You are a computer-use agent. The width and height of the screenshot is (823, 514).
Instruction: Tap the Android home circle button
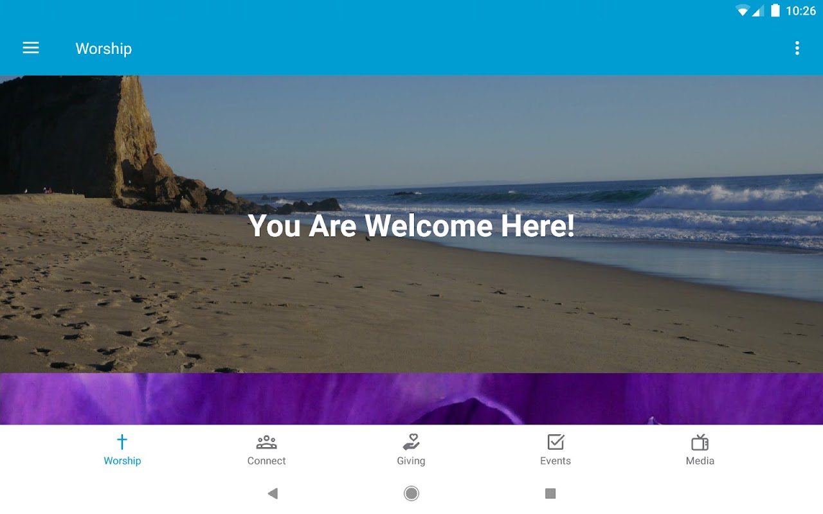411,493
